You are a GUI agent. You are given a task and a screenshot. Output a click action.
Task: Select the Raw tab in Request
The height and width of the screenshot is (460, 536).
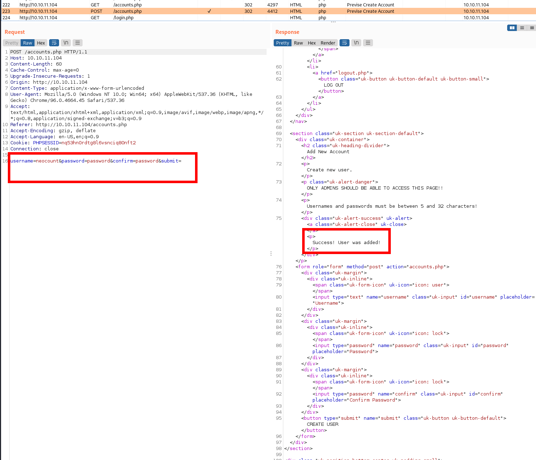click(27, 43)
